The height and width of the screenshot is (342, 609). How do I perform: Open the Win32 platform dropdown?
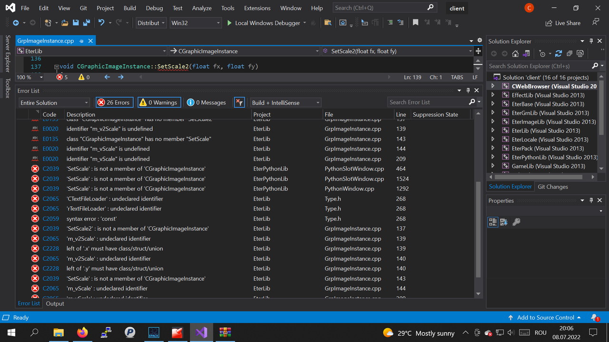click(196, 23)
